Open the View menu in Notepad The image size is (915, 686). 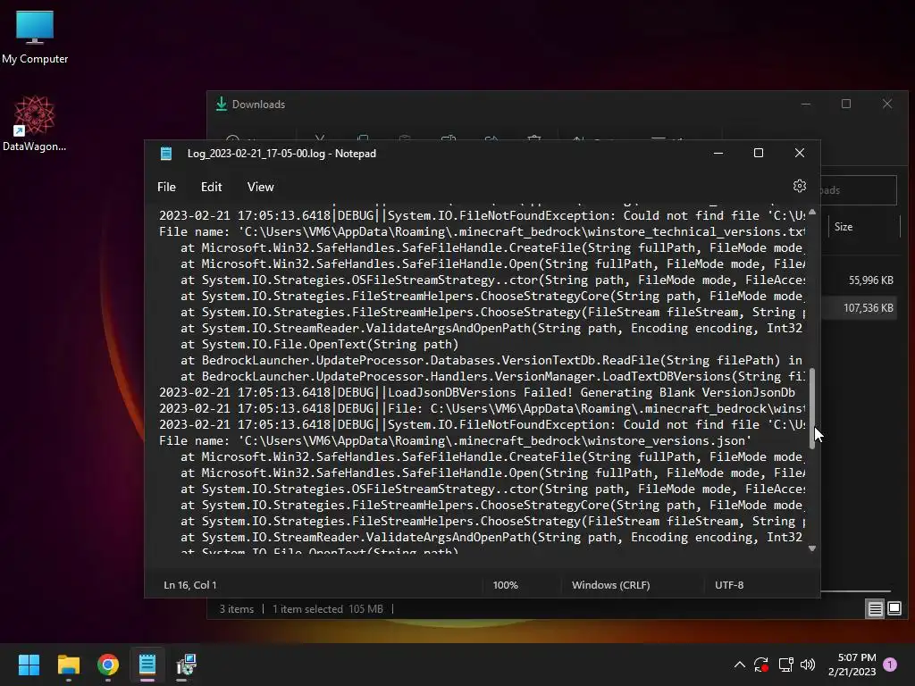coord(260,187)
